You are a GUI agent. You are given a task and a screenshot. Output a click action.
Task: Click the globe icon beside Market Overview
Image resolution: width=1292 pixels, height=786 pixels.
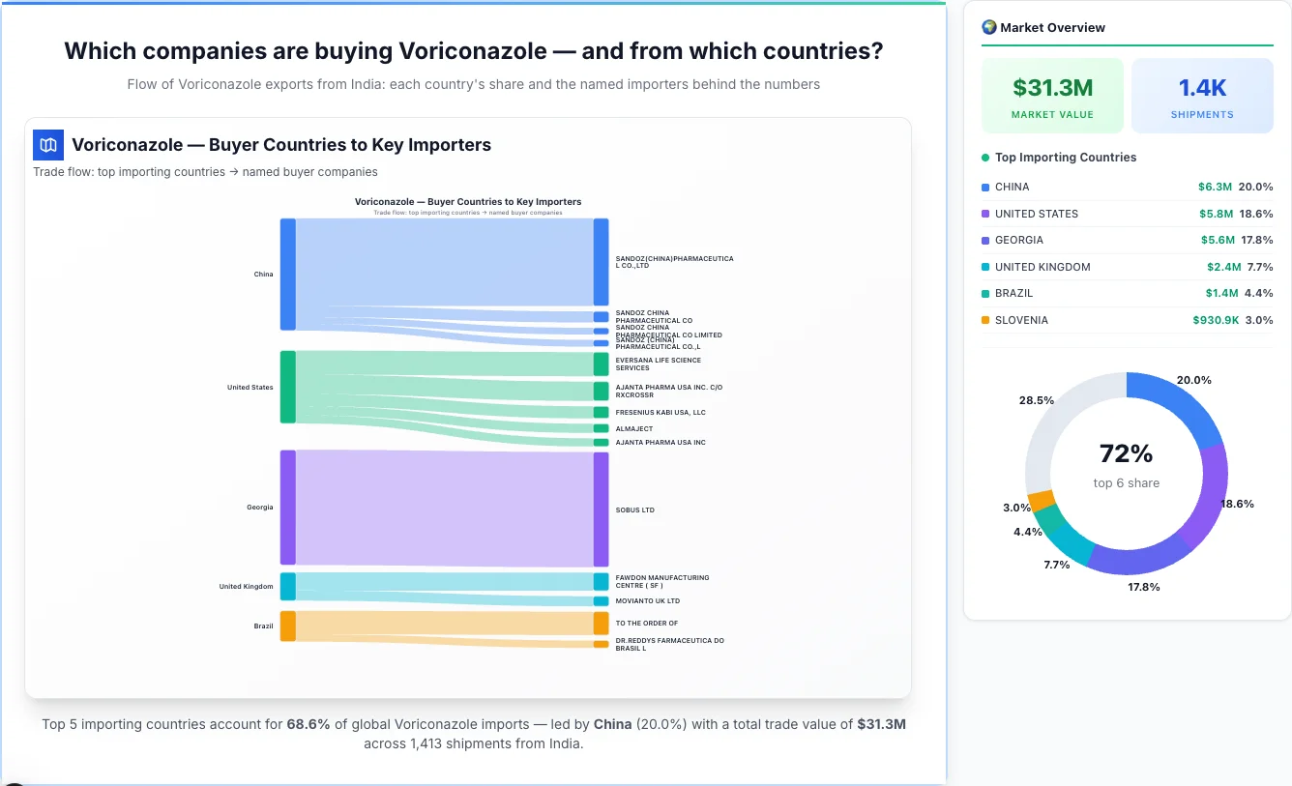tap(989, 27)
